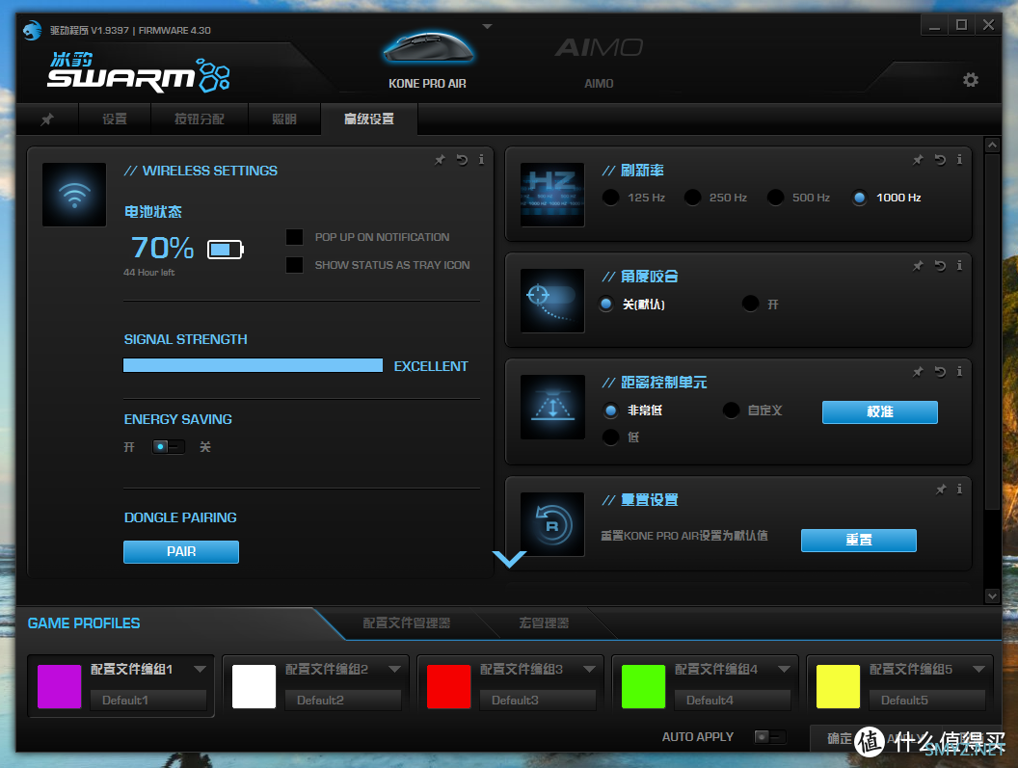
Task: Click the battery level icon
Action: pos(226,250)
